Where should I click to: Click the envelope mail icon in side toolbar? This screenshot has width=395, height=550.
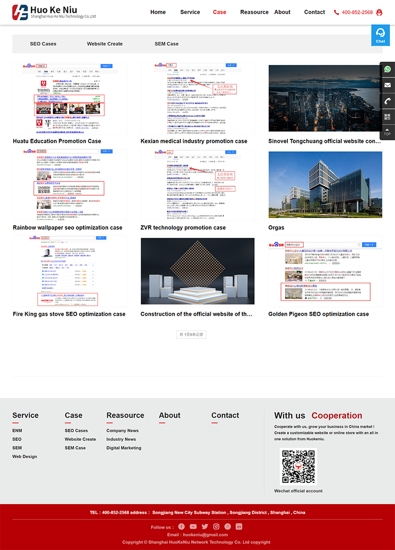(387, 85)
